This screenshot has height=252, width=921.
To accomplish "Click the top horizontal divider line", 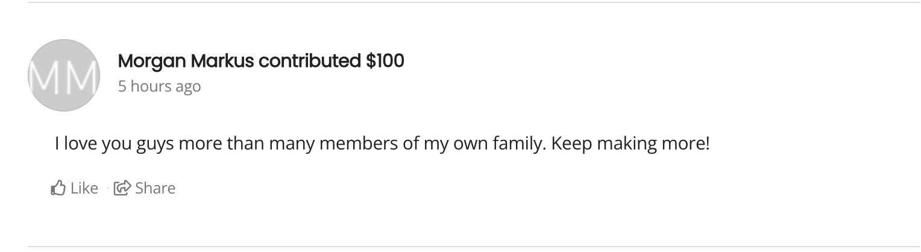I will tap(461, 2).
